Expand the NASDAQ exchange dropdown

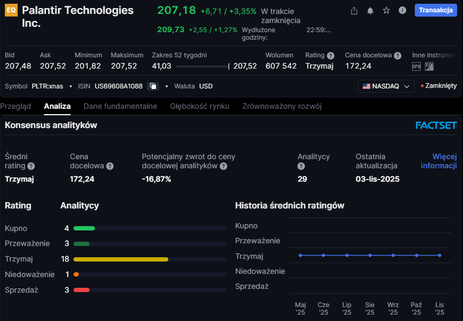coord(386,86)
